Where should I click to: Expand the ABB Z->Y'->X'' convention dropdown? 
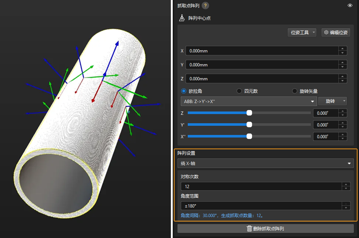(249, 101)
